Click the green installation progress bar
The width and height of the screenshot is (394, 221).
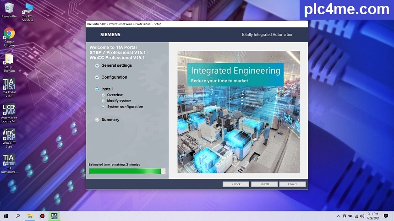[x=125, y=171]
